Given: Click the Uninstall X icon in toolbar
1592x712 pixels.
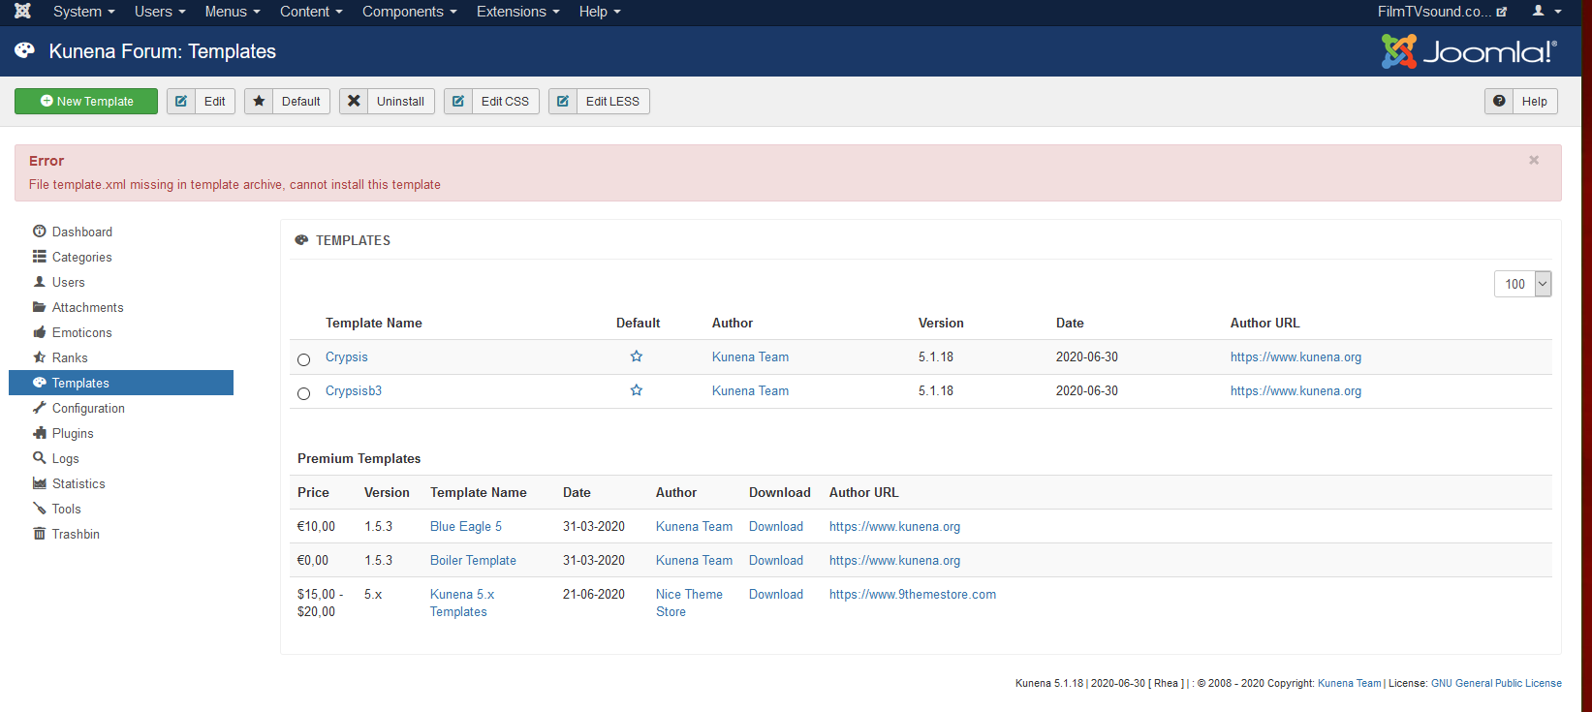Looking at the screenshot, I should [354, 102].
